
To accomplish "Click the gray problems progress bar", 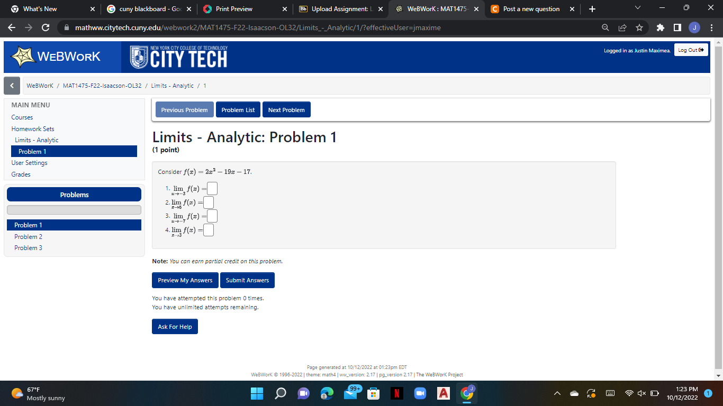I will (74, 209).
